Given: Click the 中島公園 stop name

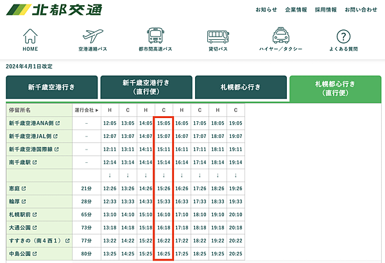Looking at the screenshot, I should 20,254.
